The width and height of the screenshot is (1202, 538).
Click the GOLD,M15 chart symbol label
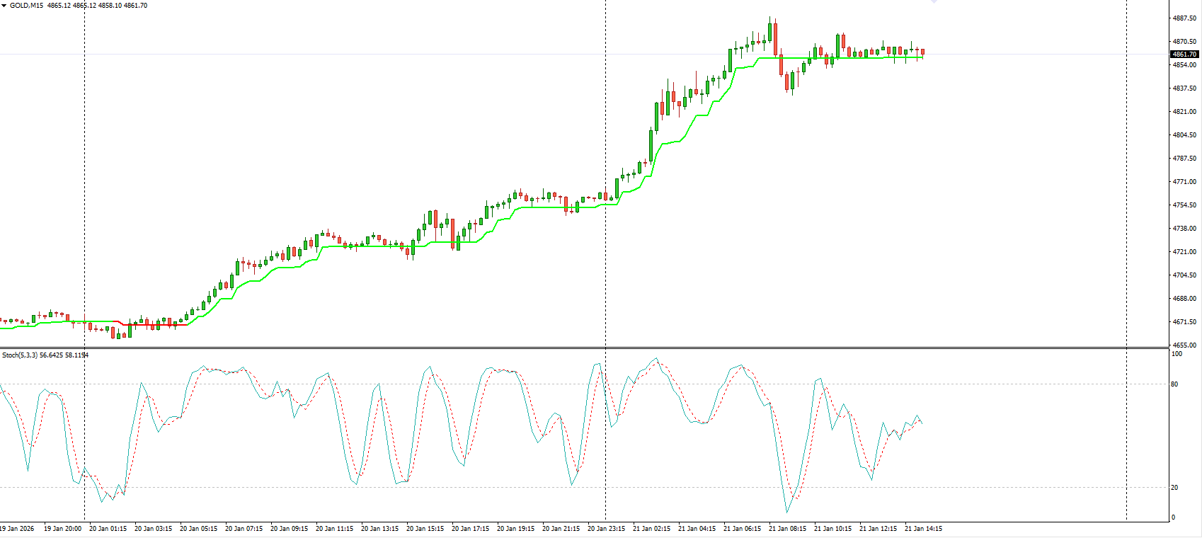26,6
